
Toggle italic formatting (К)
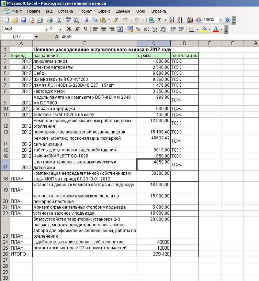click(77, 29)
